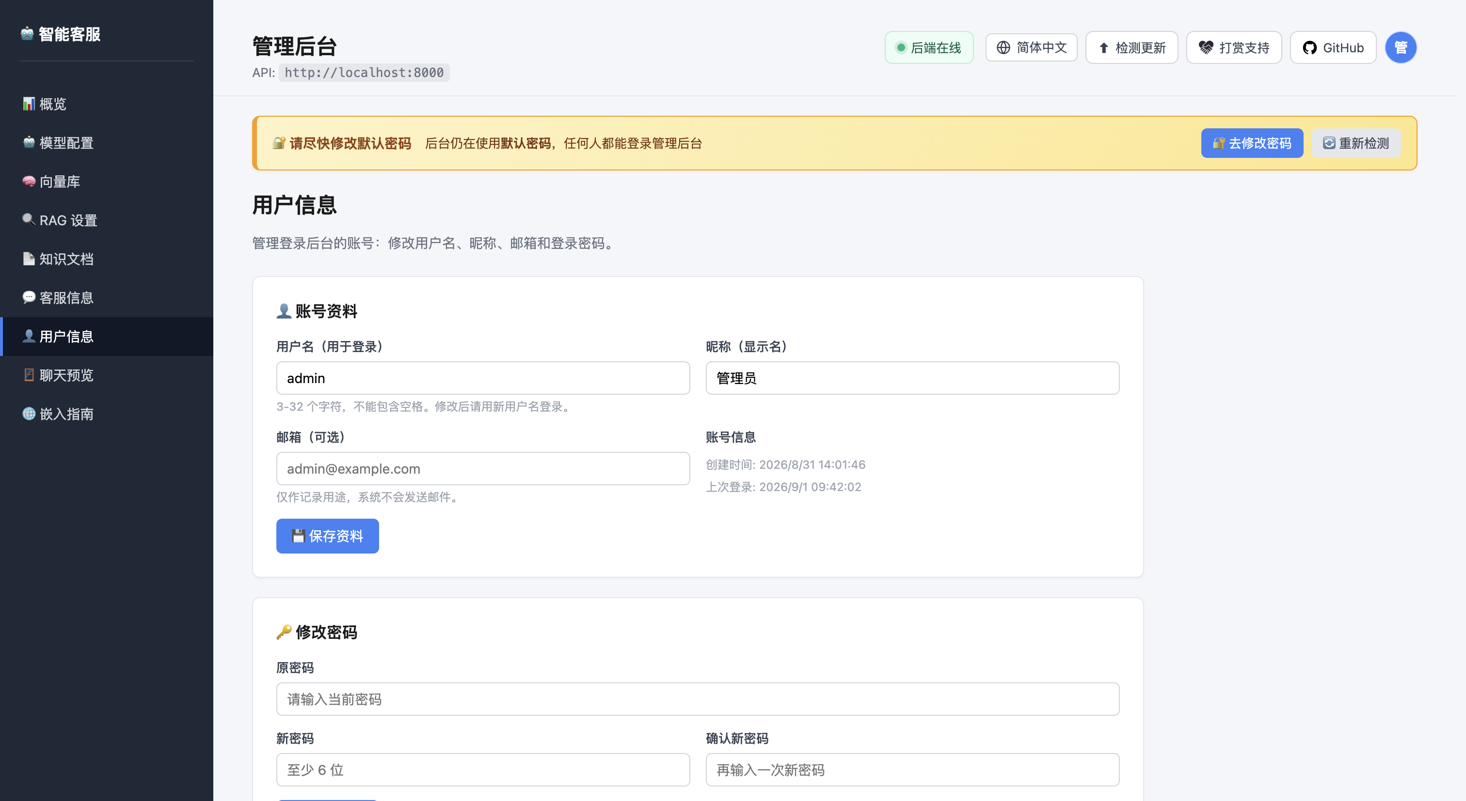This screenshot has height=801, width=1466.
Task: Focus the 邮箱 field admin@example.com
Action: tap(483, 468)
